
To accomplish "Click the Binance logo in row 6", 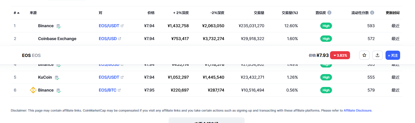I will pos(33,90).
